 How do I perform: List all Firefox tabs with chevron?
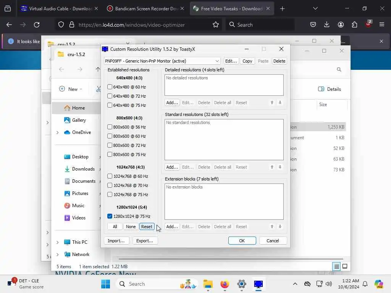[x=315, y=9]
